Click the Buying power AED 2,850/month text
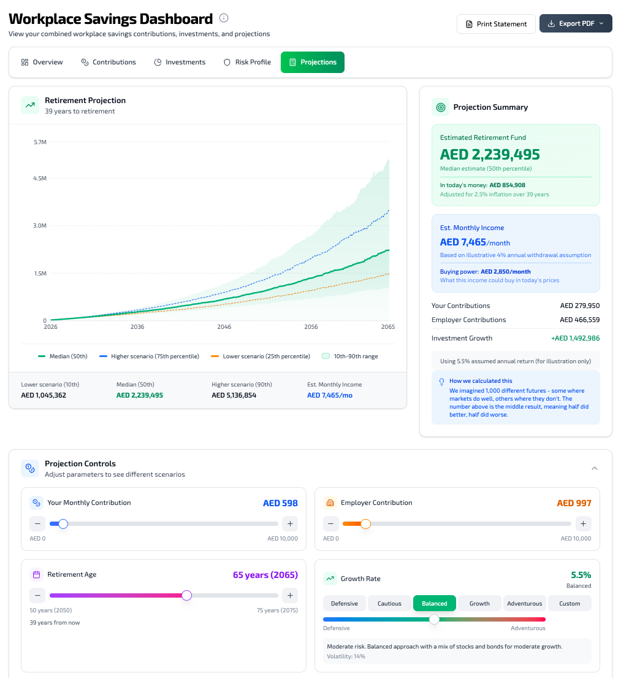Screen dimensions: 621x678 [486, 272]
